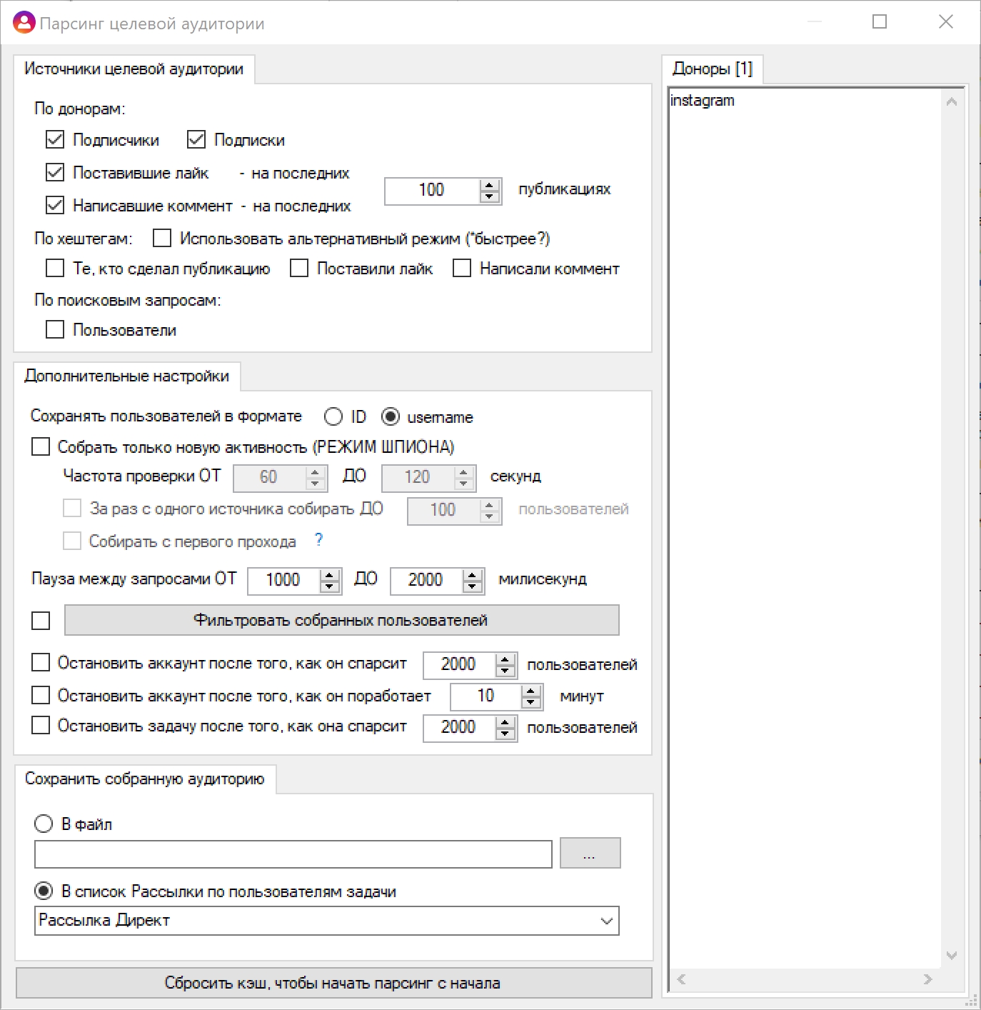Check Те, кто сделал публикацию

55,268
